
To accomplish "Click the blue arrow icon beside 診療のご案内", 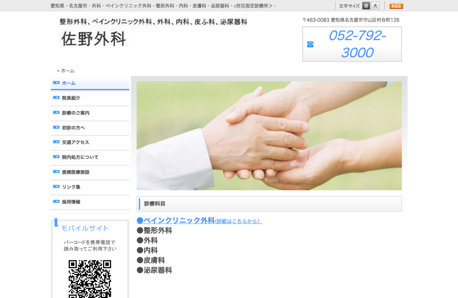I will (x=56, y=112).
